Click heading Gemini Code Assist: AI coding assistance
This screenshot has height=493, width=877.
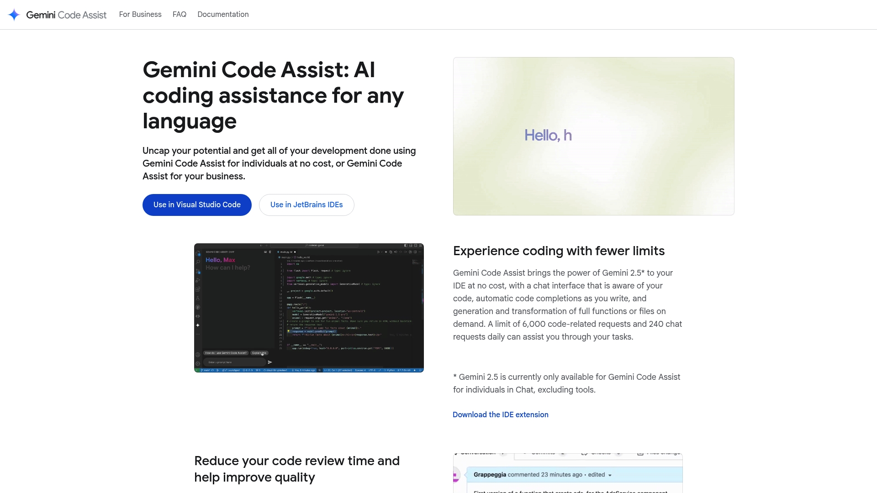point(273,95)
